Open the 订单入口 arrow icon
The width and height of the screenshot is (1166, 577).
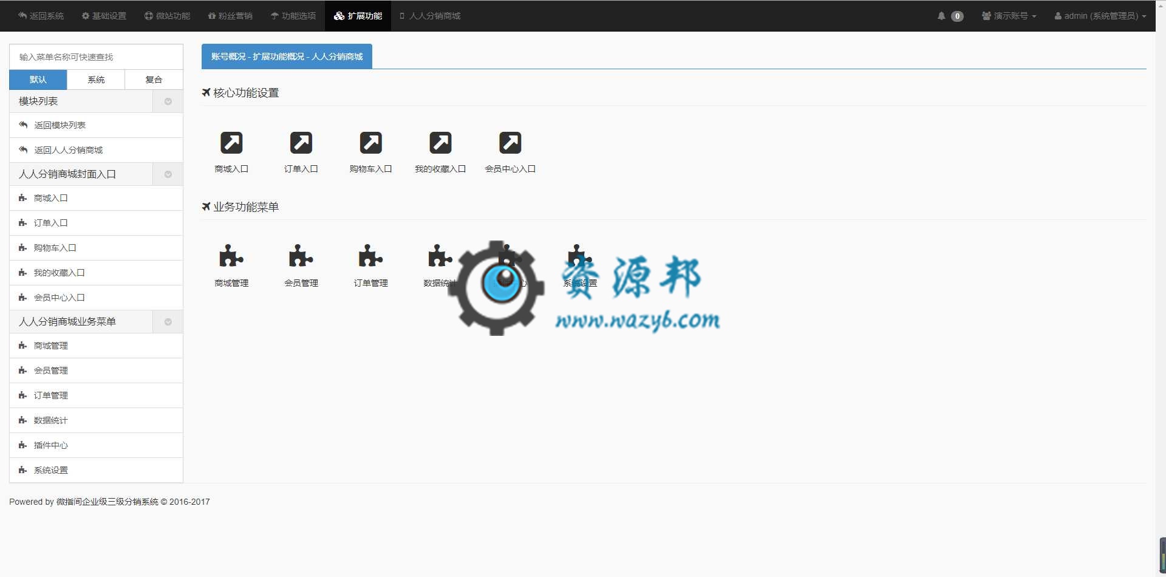click(301, 143)
